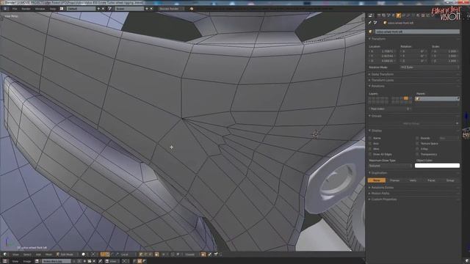
Task: Open the World properties tab icon
Action: (x=394, y=15)
